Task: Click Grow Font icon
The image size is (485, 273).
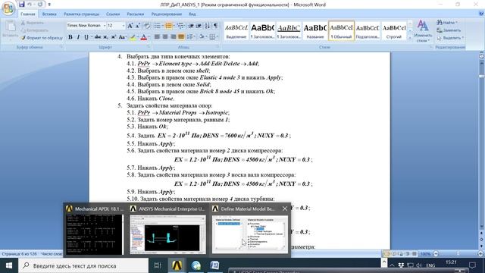Action: pyautogui.click(x=130, y=26)
